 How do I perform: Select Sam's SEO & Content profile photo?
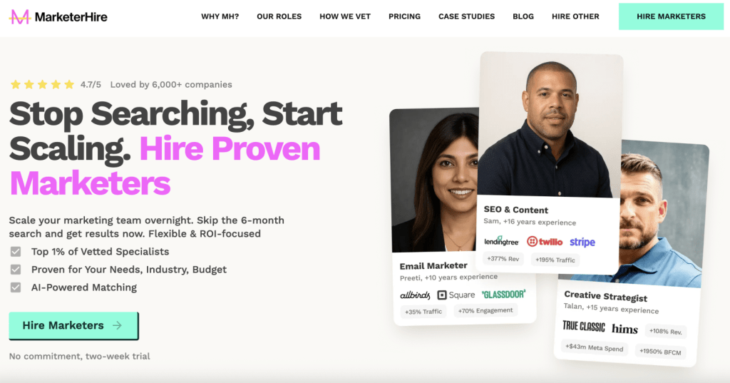point(548,125)
